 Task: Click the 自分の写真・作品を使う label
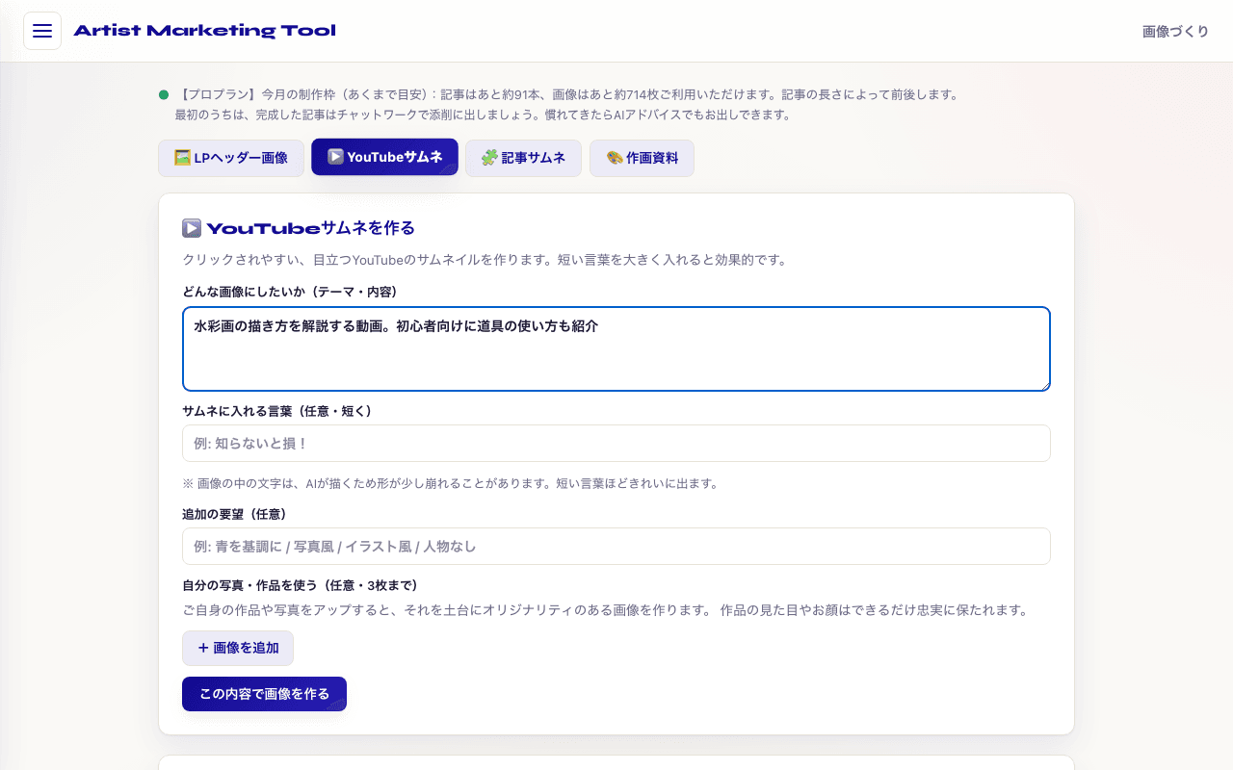300,585
